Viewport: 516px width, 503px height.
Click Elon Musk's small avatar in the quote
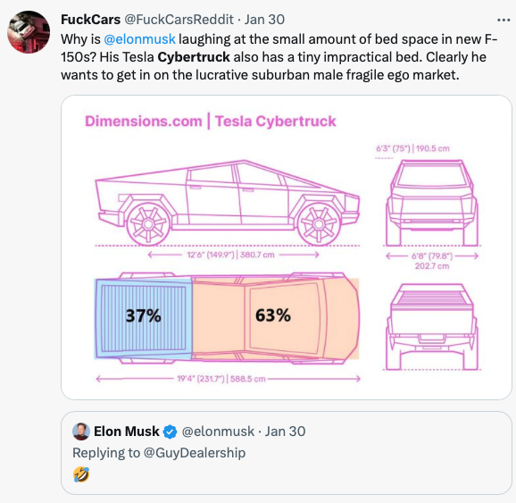click(x=81, y=432)
